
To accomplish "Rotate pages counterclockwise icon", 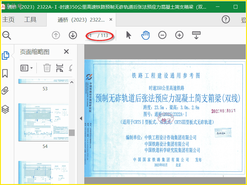I will click(71, 68).
